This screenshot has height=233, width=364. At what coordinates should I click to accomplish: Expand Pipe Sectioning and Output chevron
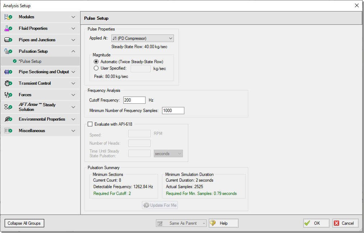(73, 72)
